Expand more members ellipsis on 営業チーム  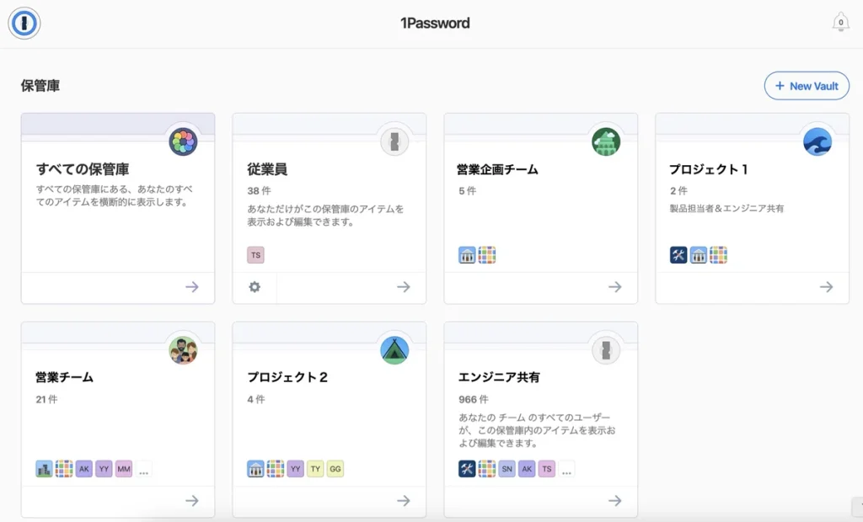click(x=144, y=470)
